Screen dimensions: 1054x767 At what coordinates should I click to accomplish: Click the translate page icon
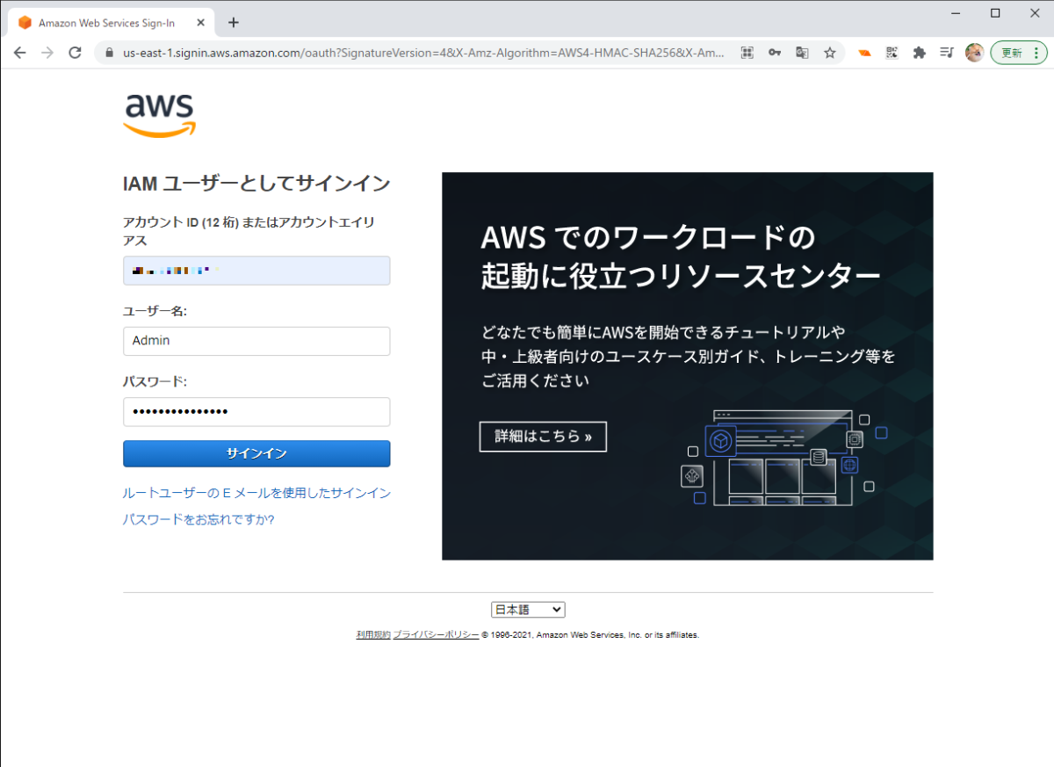[x=802, y=53]
